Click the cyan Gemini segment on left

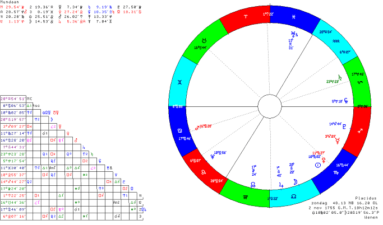coord(182,82)
